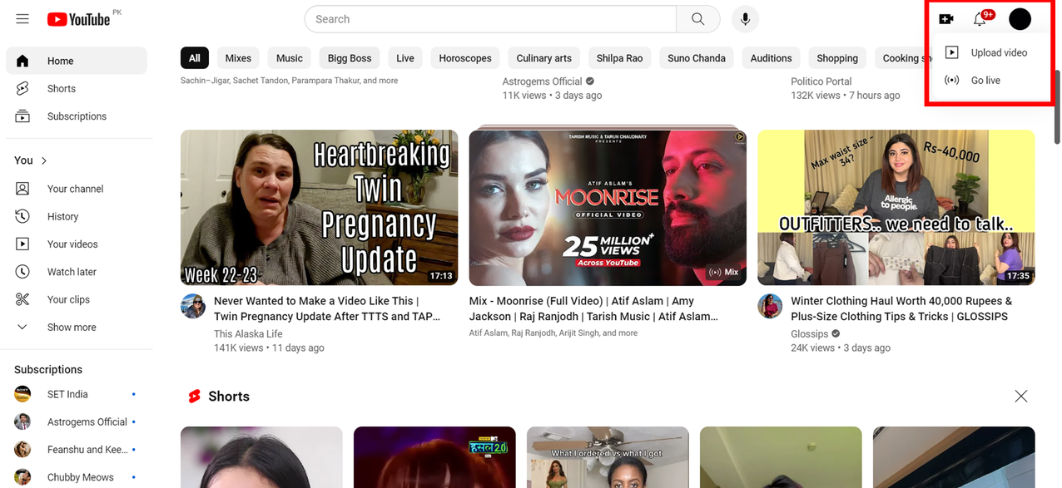Click the Shorts sidebar icon
1062x488 pixels.
pyautogui.click(x=22, y=88)
